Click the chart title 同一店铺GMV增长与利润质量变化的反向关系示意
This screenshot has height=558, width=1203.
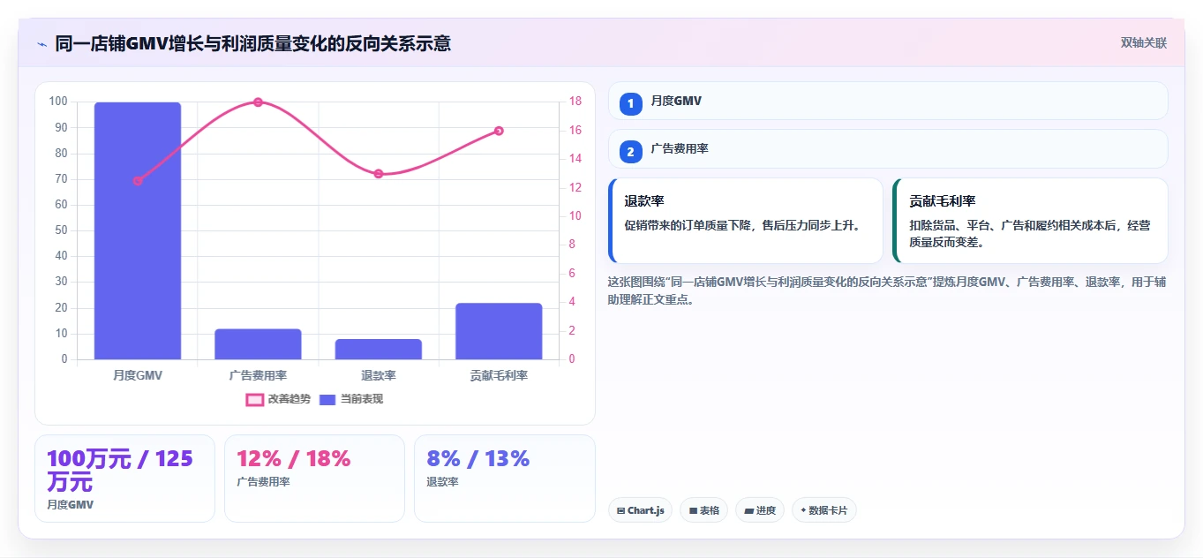point(253,44)
